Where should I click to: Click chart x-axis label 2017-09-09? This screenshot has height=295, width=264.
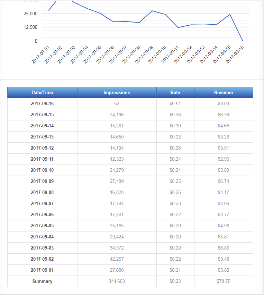(x=144, y=55)
